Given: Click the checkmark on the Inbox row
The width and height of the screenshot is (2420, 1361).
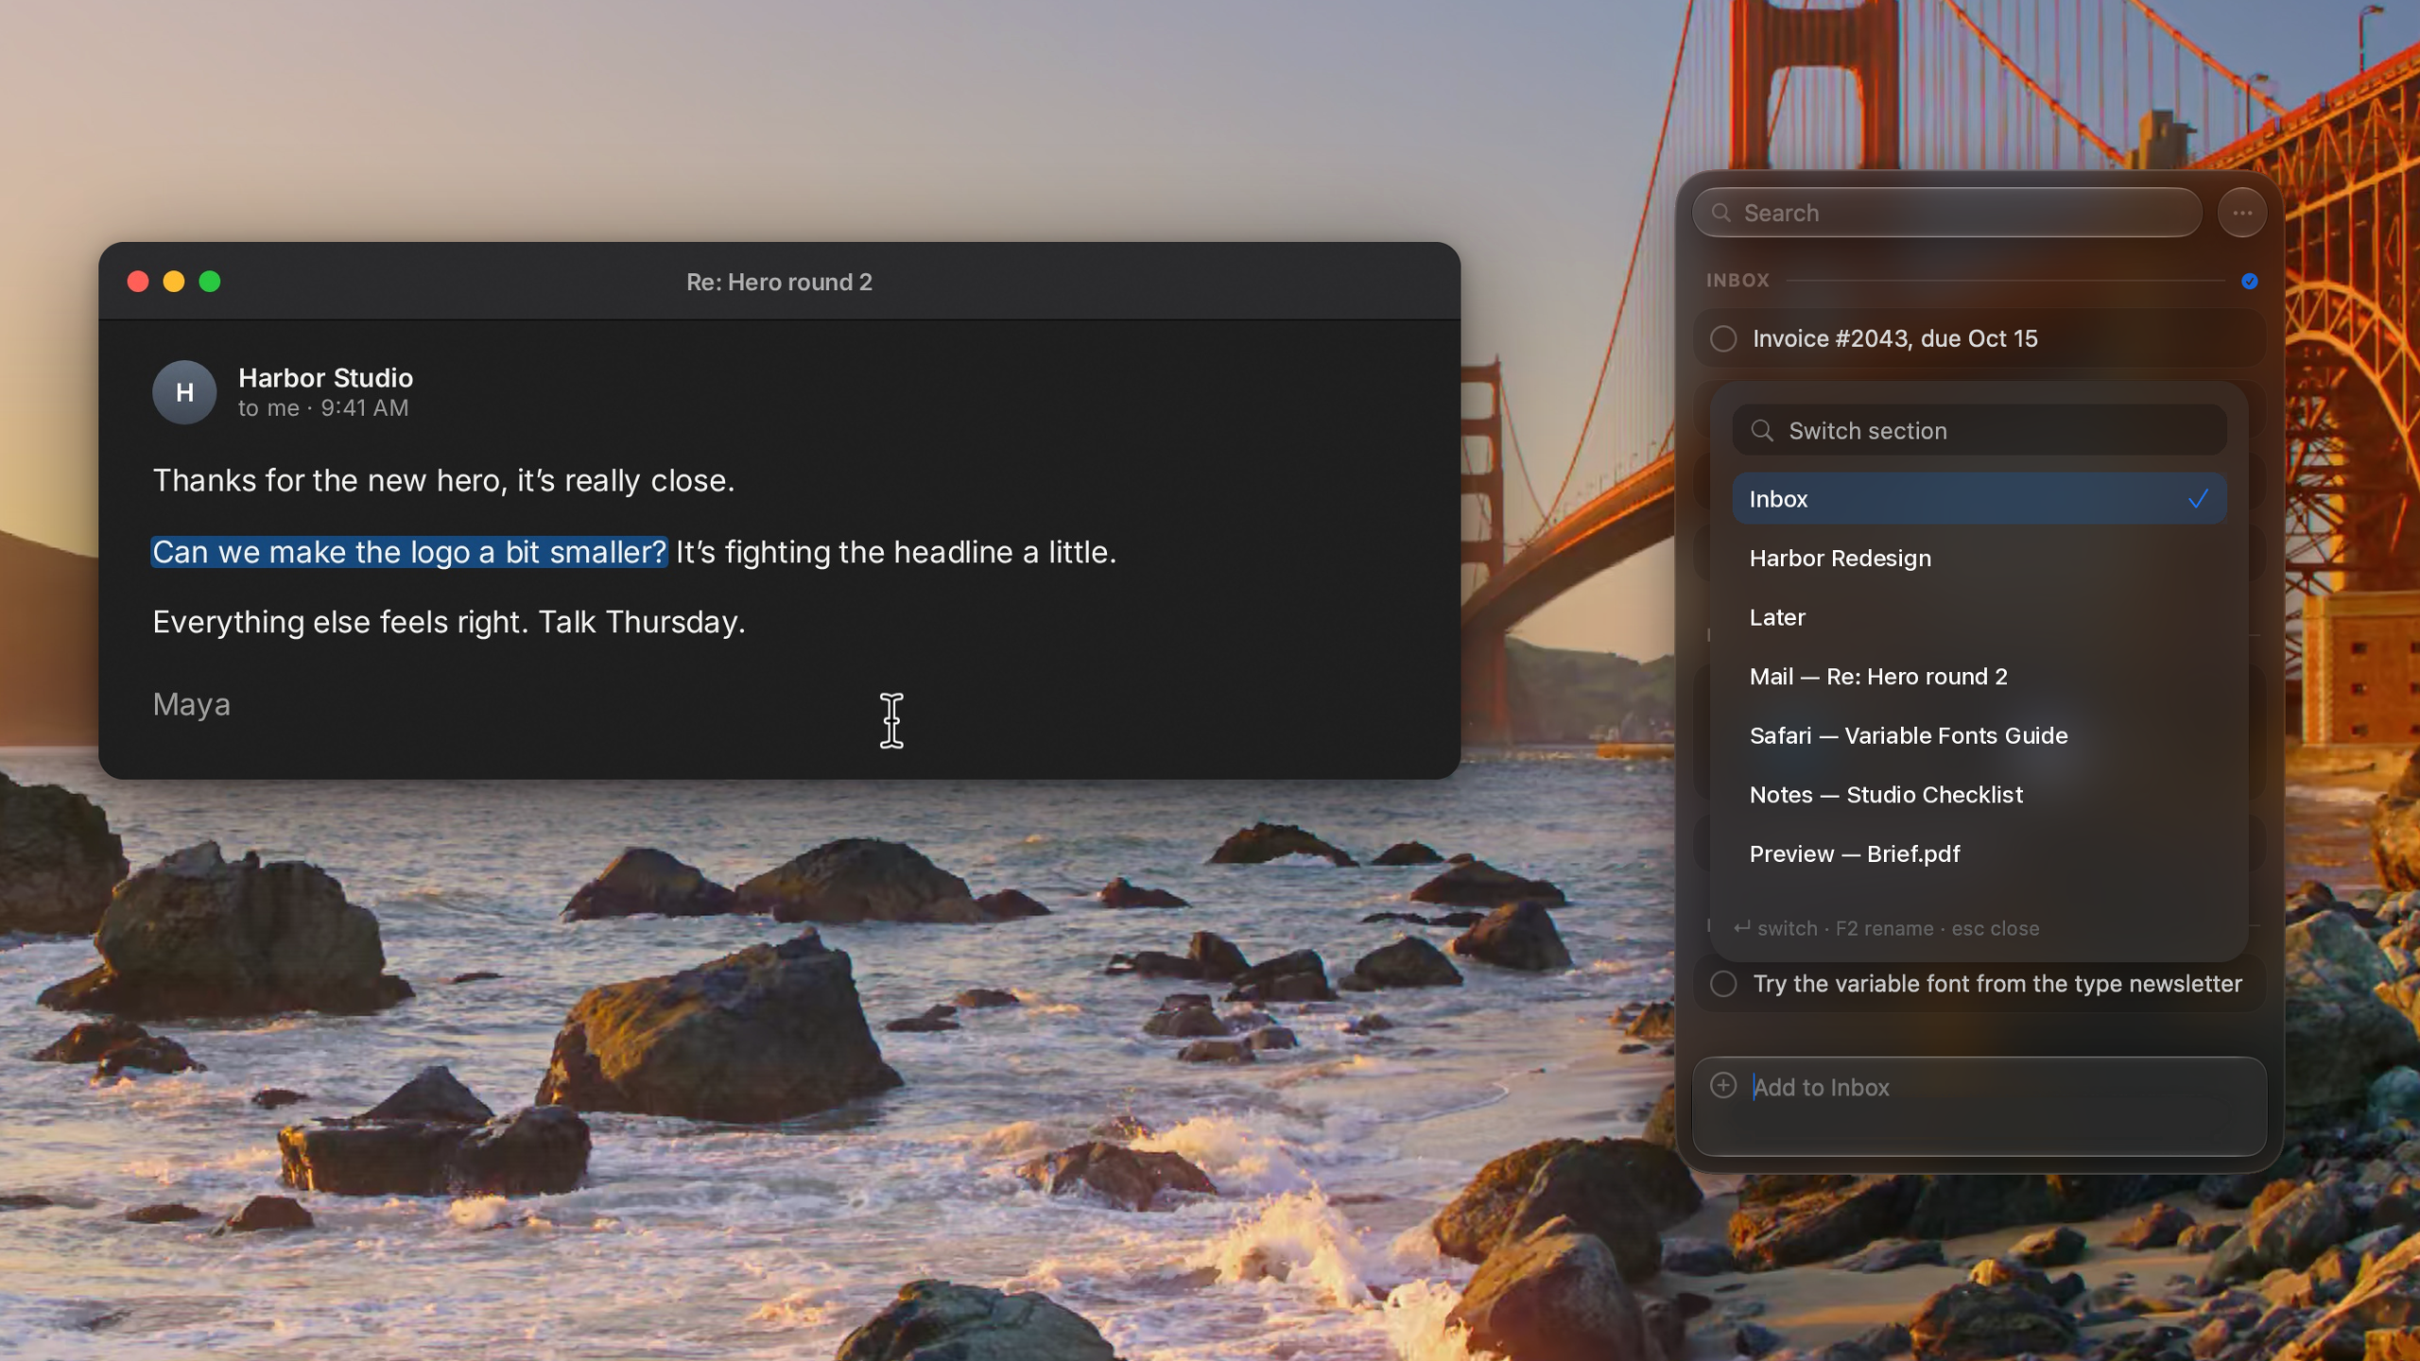Looking at the screenshot, I should click(x=2198, y=499).
